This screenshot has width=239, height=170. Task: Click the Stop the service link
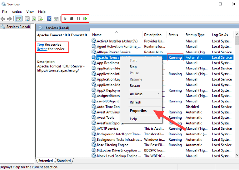pyautogui.click(x=40, y=45)
